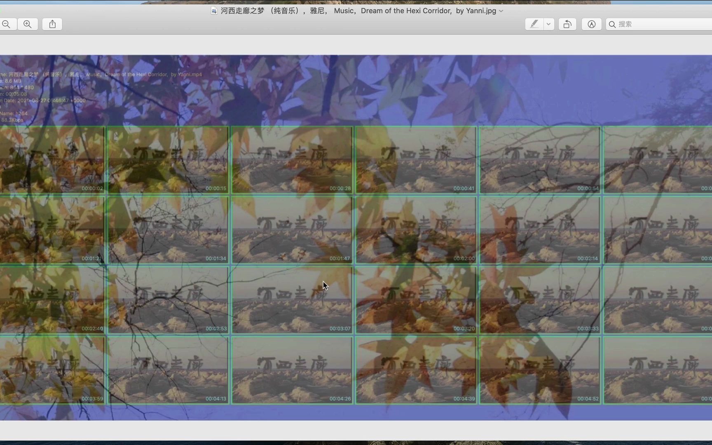Image resolution: width=712 pixels, height=445 pixels.
Task: Expand the highlight pen options arrow
Action: point(548,24)
